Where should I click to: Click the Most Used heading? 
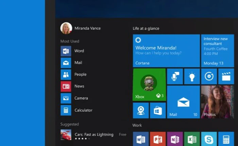pos(70,41)
